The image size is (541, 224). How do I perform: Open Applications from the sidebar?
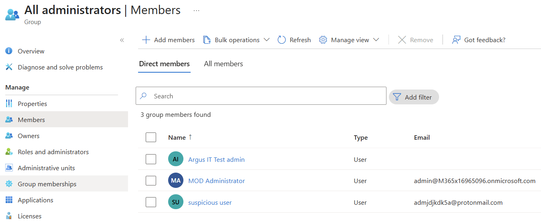pos(35,200)
